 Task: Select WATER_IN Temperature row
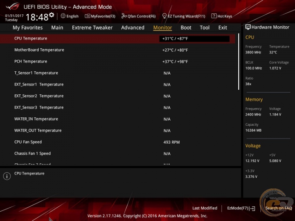coord(118,119)
